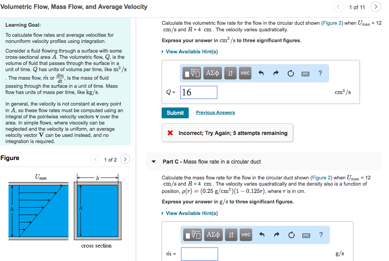Screen dimensions: 389x261
Task: Click the up/down arrows icon in equation toolbar
Action: click(x=230, y=73)
